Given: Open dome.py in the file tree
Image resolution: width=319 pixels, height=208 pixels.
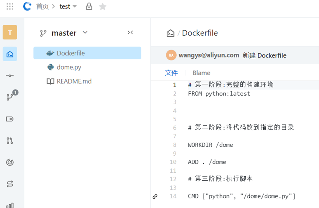Looking at the screenshot, I should (x=69, y=67).
